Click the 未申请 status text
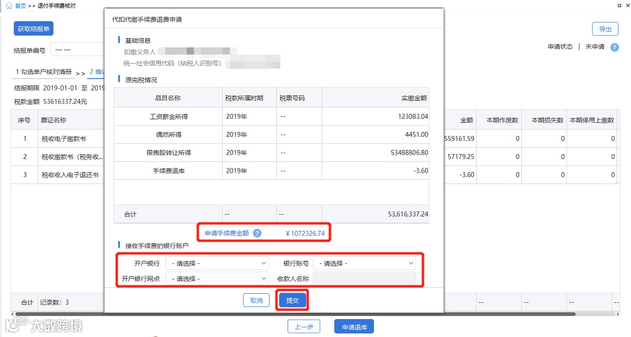 coord(595,47)
